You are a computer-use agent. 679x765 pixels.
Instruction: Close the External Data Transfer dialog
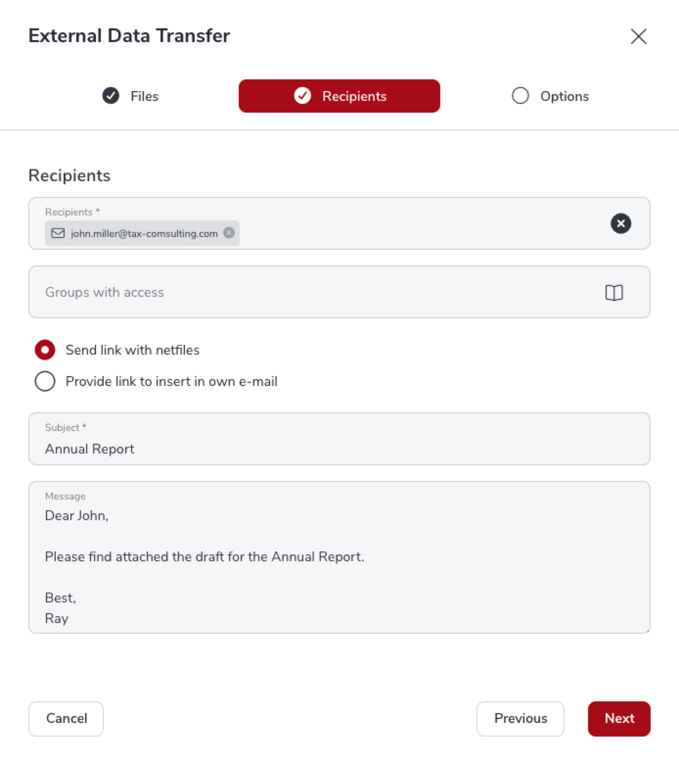point(638,36)
